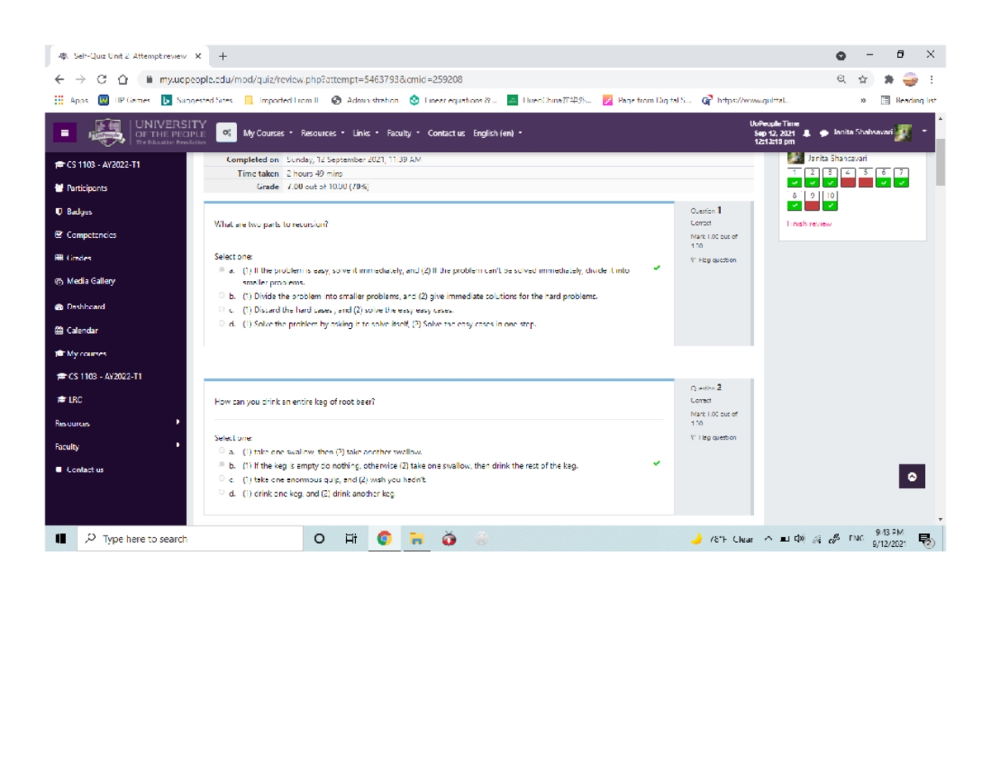991x766 pixels.
Task: Click the scroll-to-top arrow button
Action: click(912, 477)
